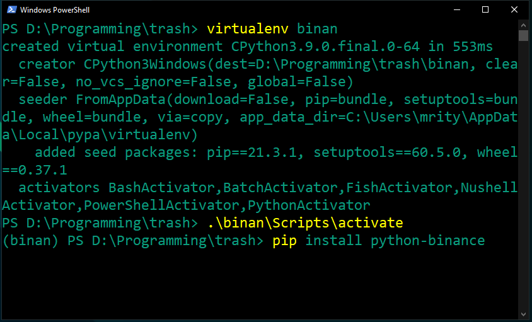The width and height of the screenshot is (532, 322).
Task: Click the scrollbar down arrow
Action: pyautogui.click(x=523, y=314)
